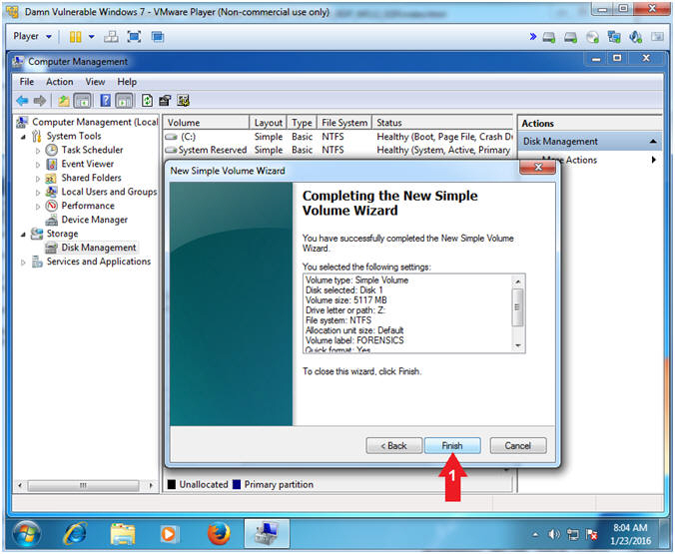Expand the Performance node
Viewport: 675px width, 554px height.
pos(38,207)
